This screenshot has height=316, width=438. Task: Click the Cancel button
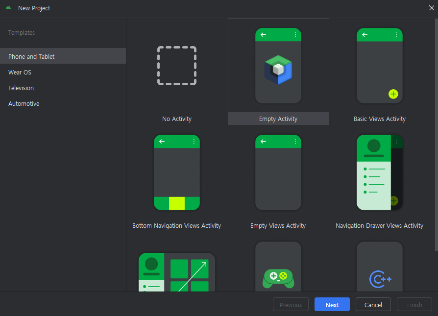click(373, 305)
